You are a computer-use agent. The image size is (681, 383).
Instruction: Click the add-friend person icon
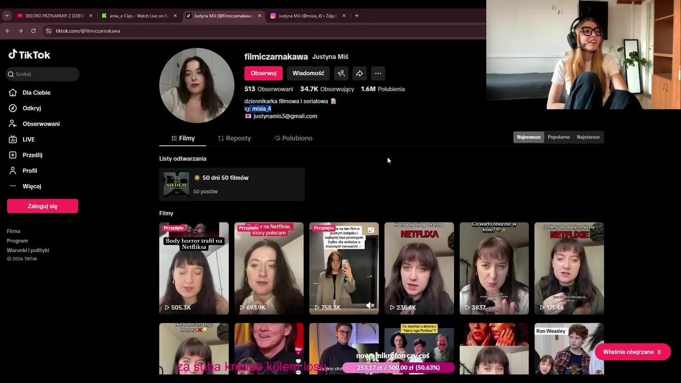(x=341, y=73)
